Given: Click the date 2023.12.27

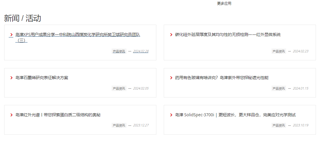Looking at the screenshot, I should point(141,125).
